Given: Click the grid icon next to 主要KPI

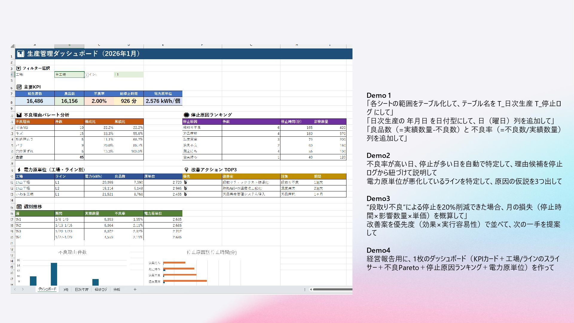Looking at the screenshot, I should click(x=19, y=87).
